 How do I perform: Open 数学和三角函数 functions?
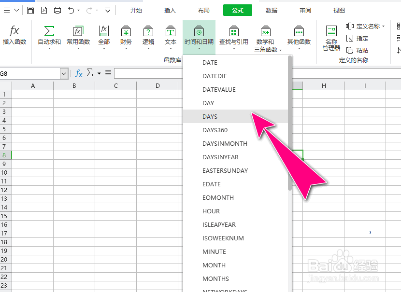tap(268, 39)
